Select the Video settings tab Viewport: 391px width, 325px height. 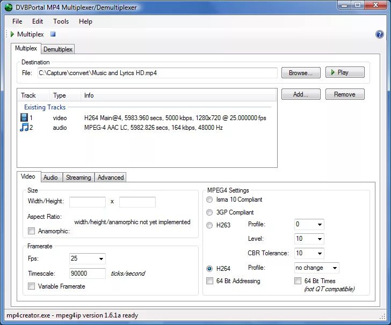pos(28,176)
